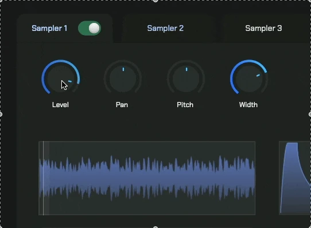Disable Sampler 1 with the green switch
311x228 pixels.
pyautogui.click(x=90, y=28)
